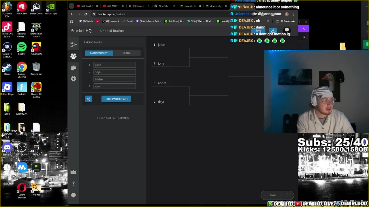Open Google Chrome desktop shortcut
The image size is (369, 207).
pyautogui.click(x=22, y=70)
